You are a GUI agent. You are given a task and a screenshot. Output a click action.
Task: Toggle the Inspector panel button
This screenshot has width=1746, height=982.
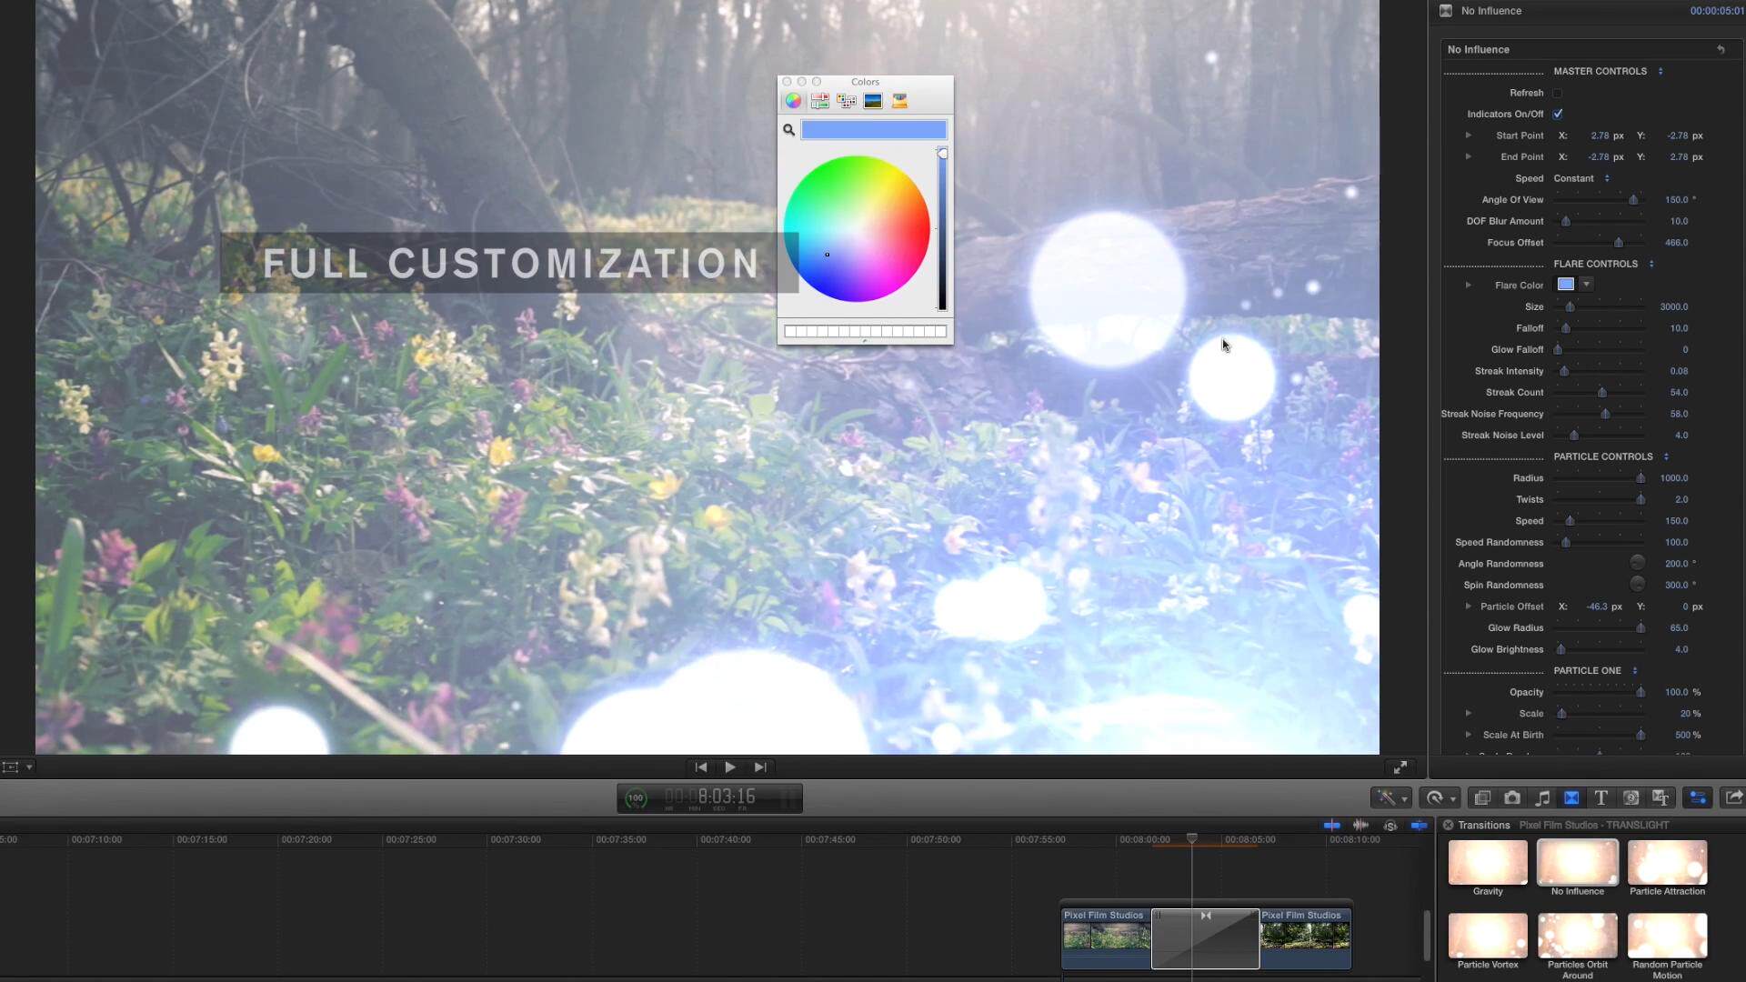pyautogui.click(x=1697, y=797)
